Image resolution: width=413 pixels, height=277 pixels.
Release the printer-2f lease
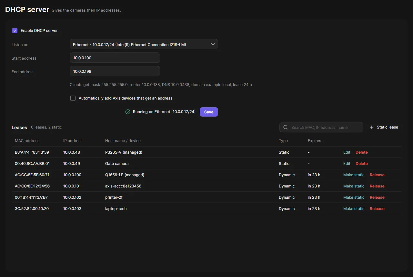[x=377, y=197]
